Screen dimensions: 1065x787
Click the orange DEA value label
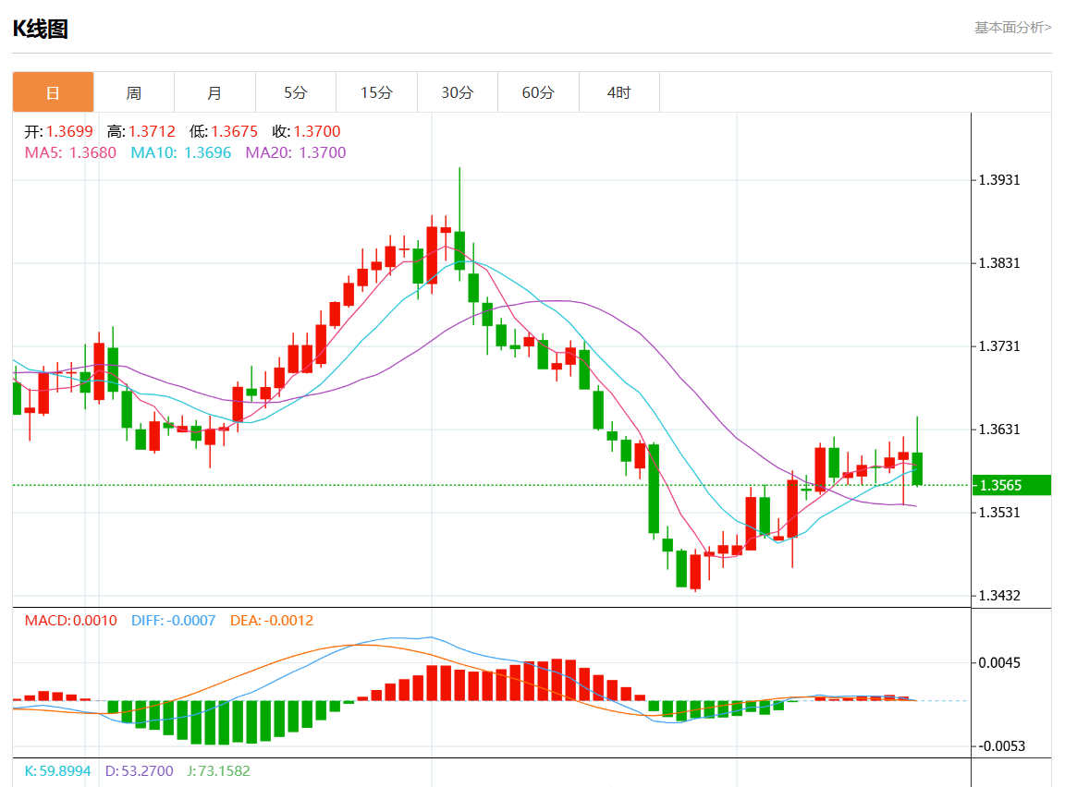click(271, 621)
